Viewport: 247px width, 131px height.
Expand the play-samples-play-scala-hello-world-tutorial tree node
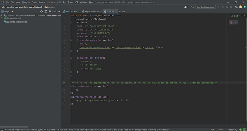coord(2,15)
